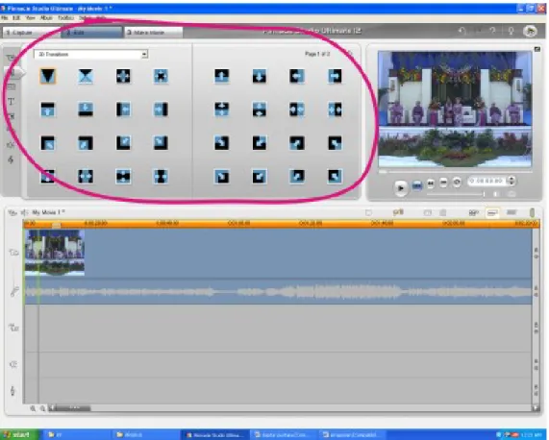Open the audio toolbox speaker icon by movie title
549x440 pixels.
24,212
